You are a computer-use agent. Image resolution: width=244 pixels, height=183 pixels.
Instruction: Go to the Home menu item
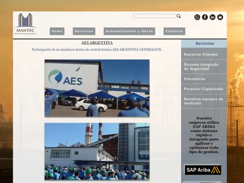click(x=57, y=31)
